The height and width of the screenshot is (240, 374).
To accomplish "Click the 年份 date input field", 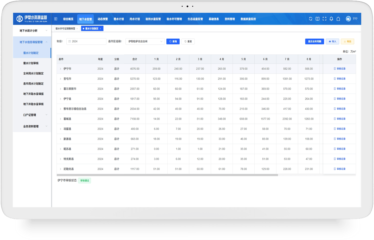I will coord(86,41).
